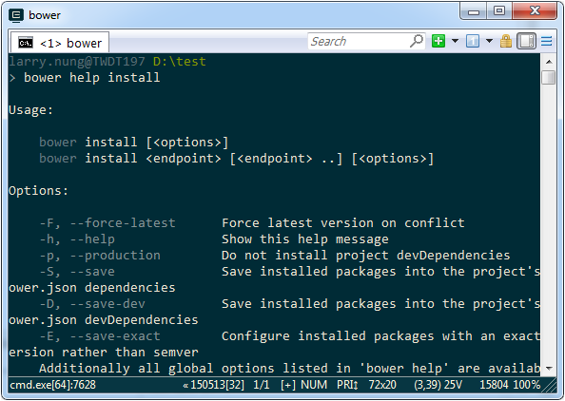
Task: Click the [+] indicator in the status bar
Action: pos(288,385)
